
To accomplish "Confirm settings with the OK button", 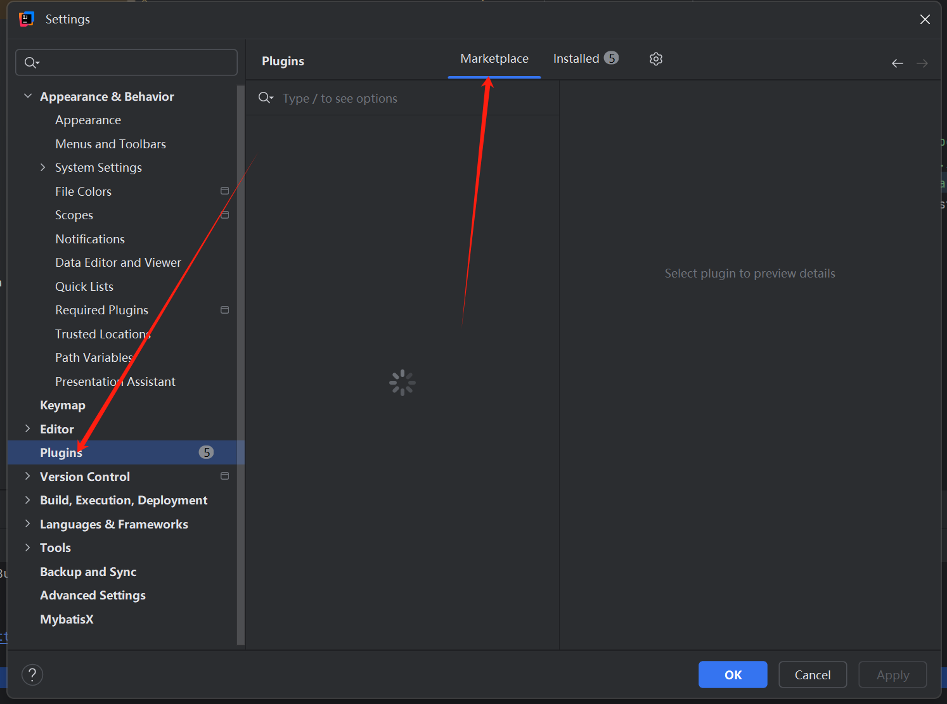I will tap(732, 674).
